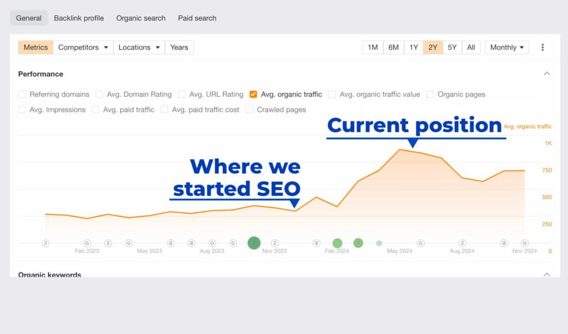This screenshot has height=334, width=568.
Task: Switch to the Backlink profile tab
Action: click(x=78, y=18)
